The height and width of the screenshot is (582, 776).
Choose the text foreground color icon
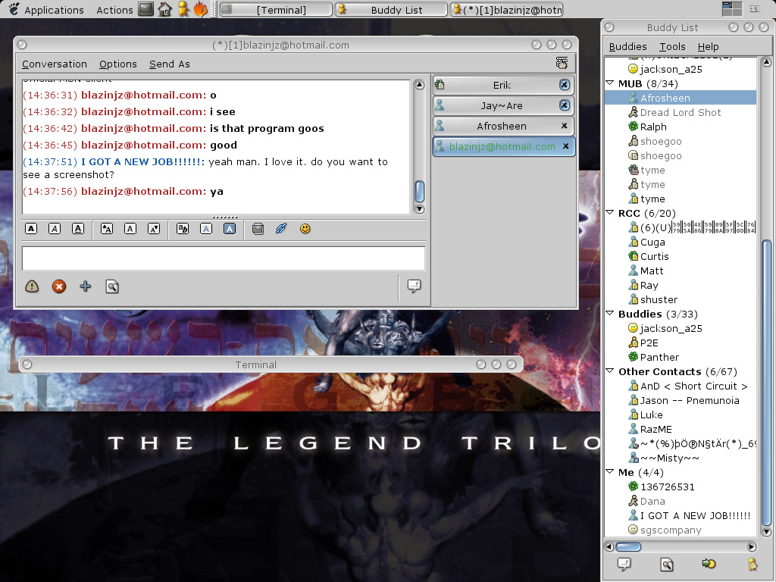[x=206, y=229]
